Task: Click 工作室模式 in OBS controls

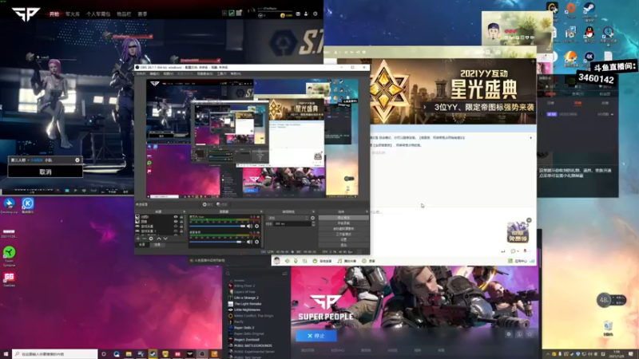Action: click(343, 234)
